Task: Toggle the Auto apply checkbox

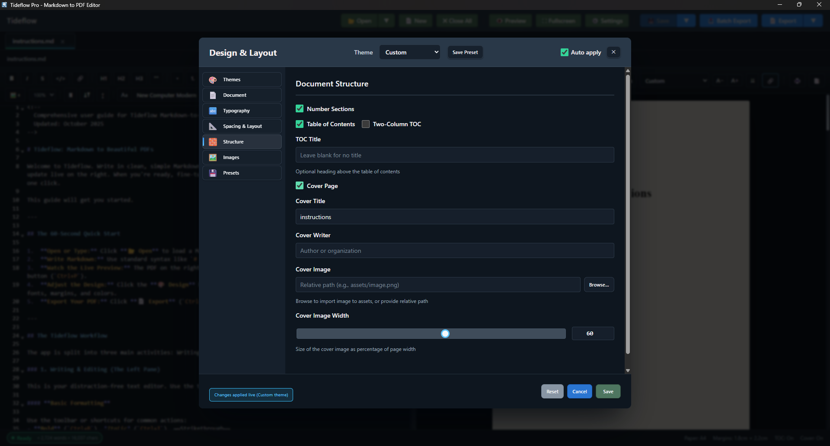Action: coord(564,53)
